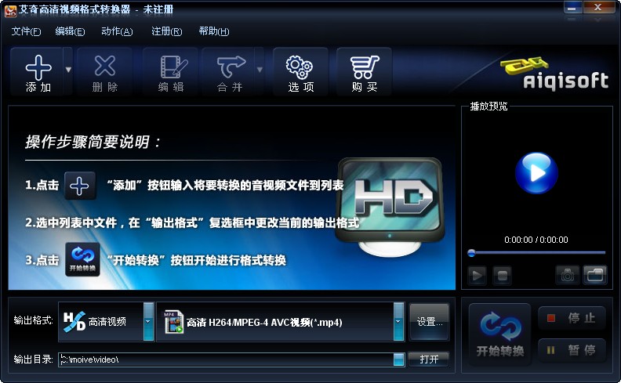This screenshot has height=383, width=621.
Task: Open the snapshot folder icon in preview
Action: tap(595, 275)
